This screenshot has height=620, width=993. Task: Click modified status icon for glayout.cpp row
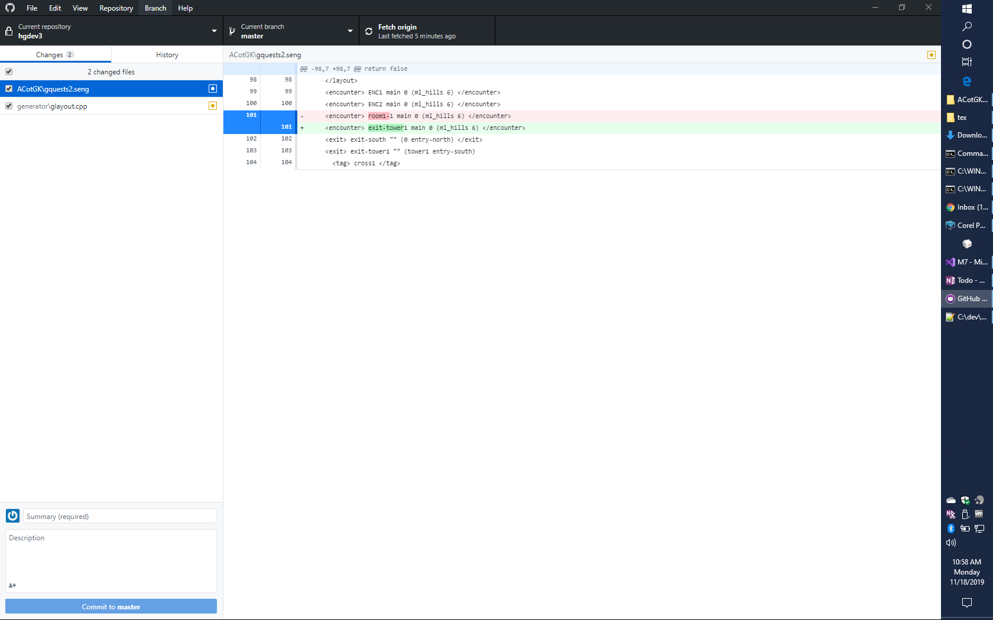pyautogui.click(x=213, y=106)
